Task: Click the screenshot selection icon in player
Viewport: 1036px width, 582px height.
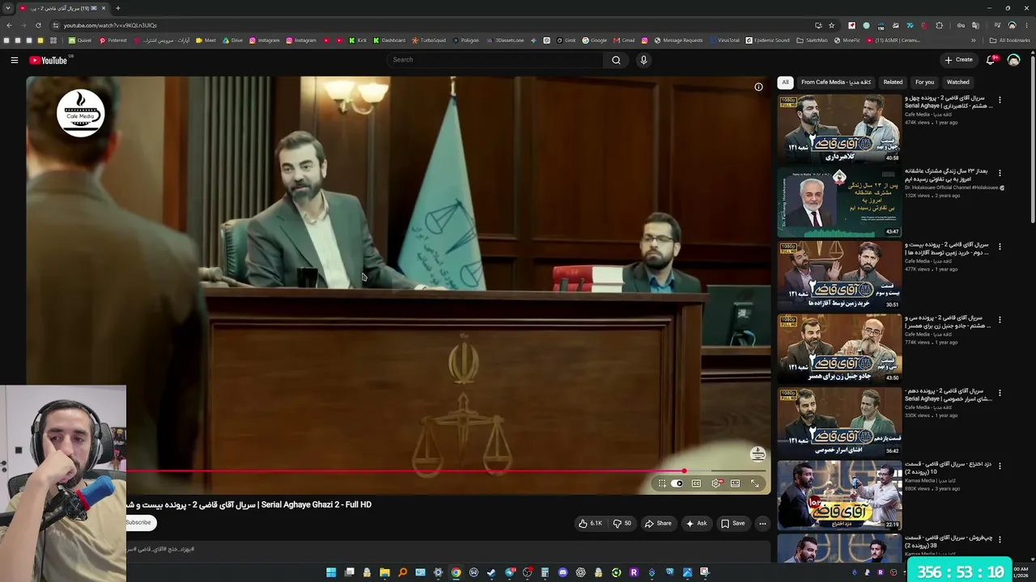Action: pos(662,483)
